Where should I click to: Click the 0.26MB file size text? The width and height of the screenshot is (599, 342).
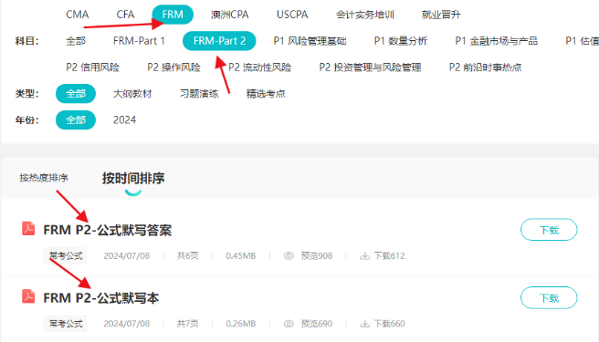point(241,324)
